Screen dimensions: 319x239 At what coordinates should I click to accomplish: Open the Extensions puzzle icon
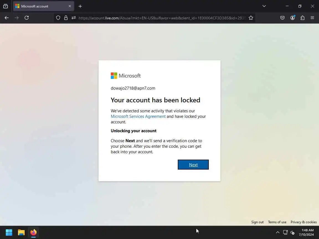(x=302, y=18)
